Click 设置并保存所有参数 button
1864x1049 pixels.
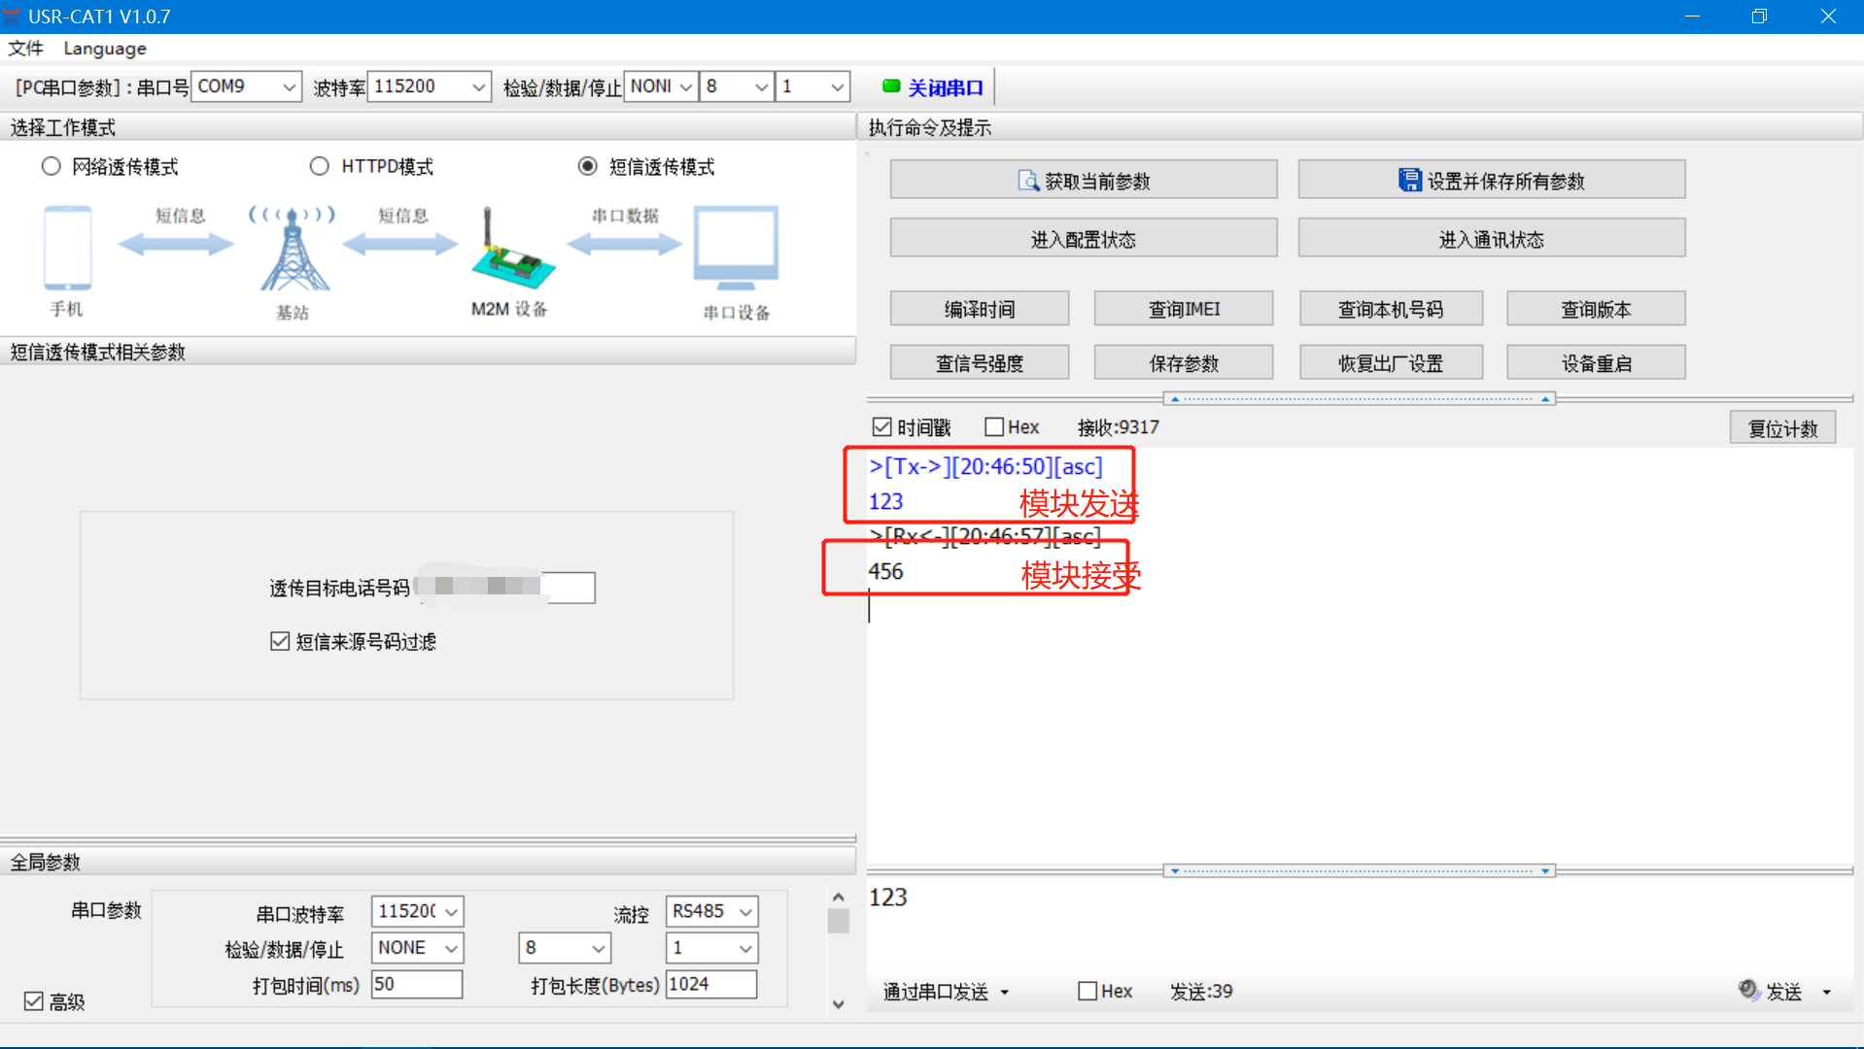[x=1491, y=180]
